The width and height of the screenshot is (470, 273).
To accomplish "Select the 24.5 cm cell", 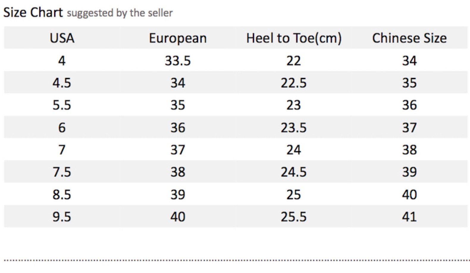I will 294,172.
